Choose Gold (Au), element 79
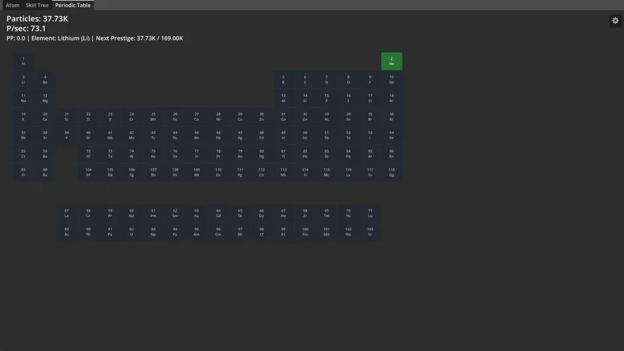Image resolution: width=624 pixels, height=351 pixels. [240, 154]
